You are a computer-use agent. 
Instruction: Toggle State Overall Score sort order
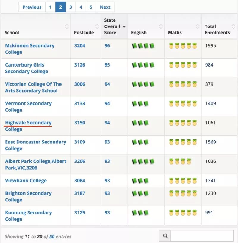pos(114,26)
